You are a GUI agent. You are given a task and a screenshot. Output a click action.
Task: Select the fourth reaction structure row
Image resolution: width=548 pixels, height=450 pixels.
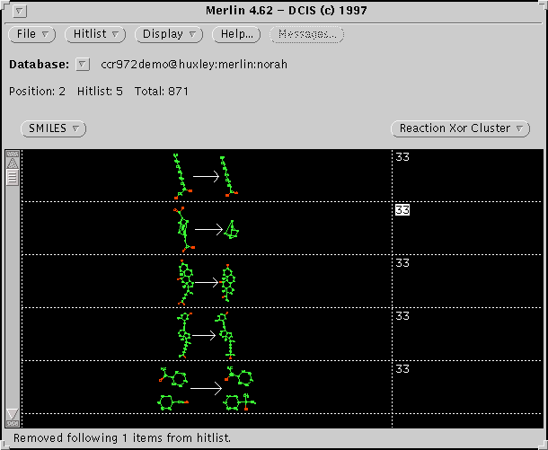207,334
